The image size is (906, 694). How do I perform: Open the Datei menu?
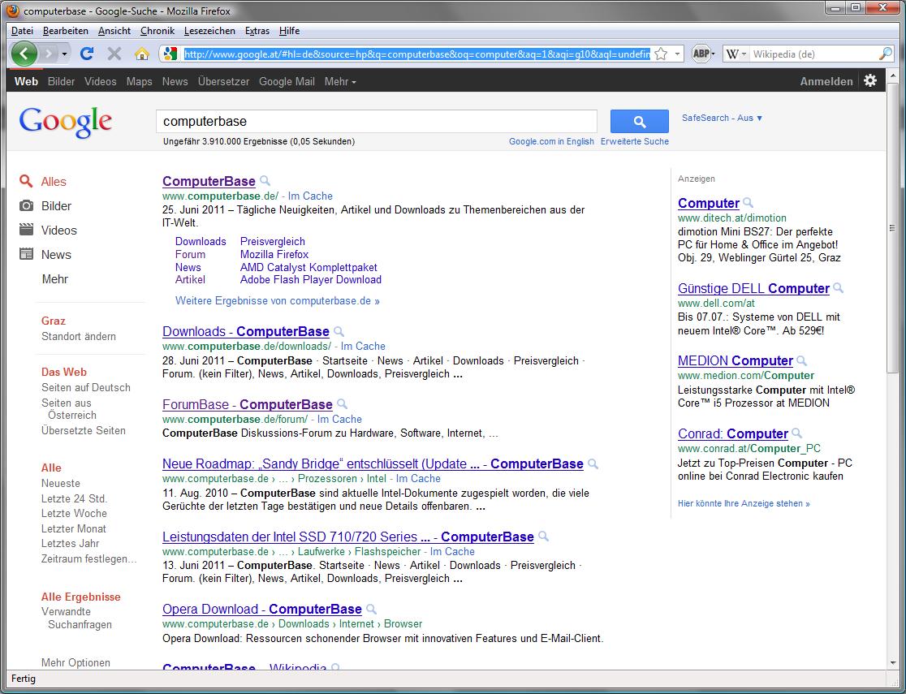(22, 31)
